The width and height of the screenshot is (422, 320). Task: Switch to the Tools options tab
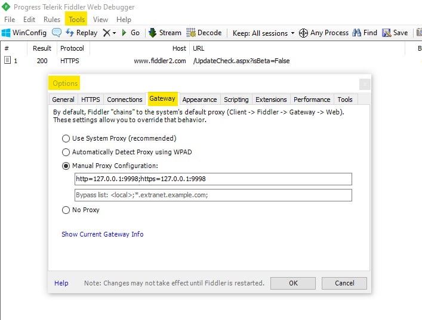[x=345, y=100]
